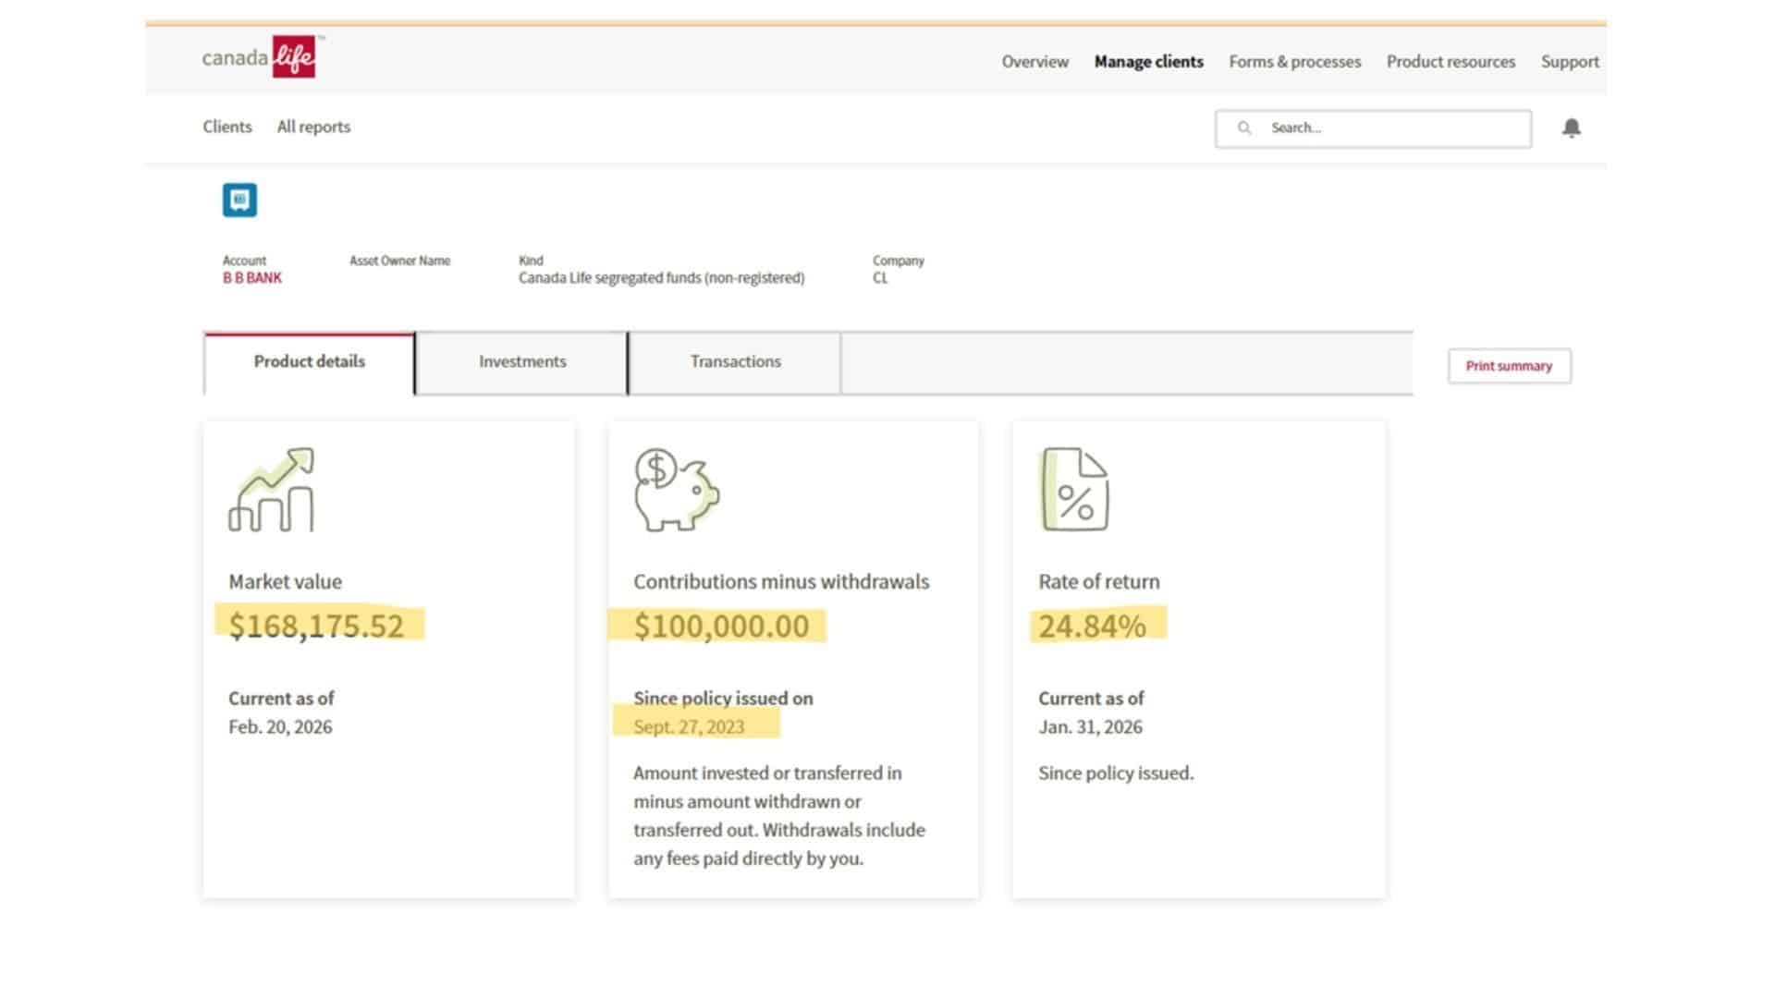Navigate to All reports
The image size is (1775, 998).
[x=312, y=127]
